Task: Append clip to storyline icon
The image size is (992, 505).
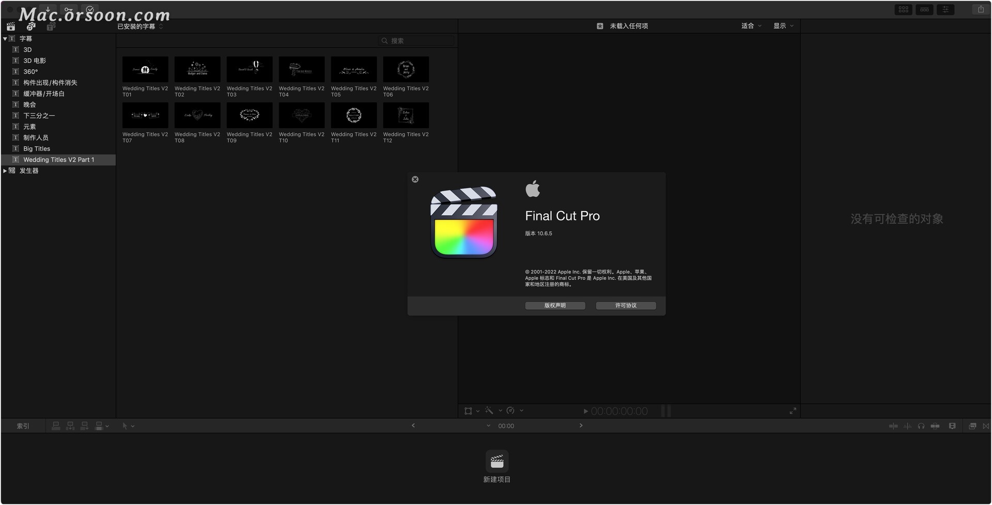Action: (x=84, y=426)
